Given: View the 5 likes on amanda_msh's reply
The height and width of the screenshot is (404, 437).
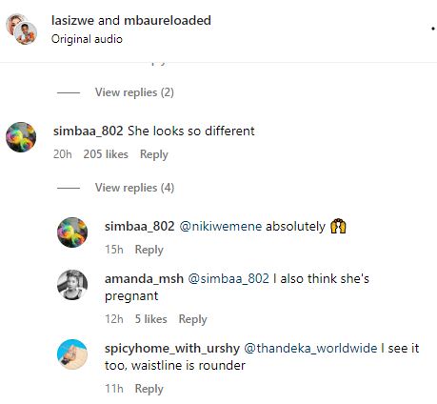Looking at the screenshot, I should click(x=150, y=319).
